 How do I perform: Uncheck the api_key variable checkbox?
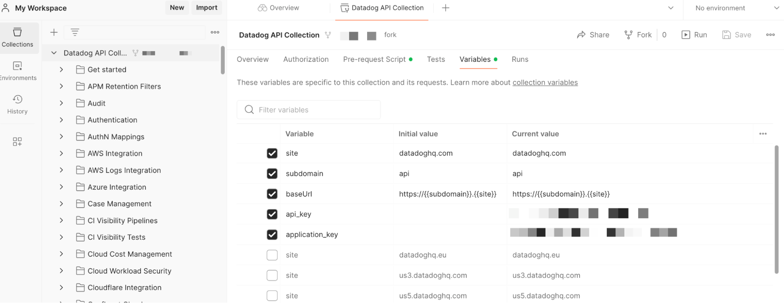click(x=272, y=214)
